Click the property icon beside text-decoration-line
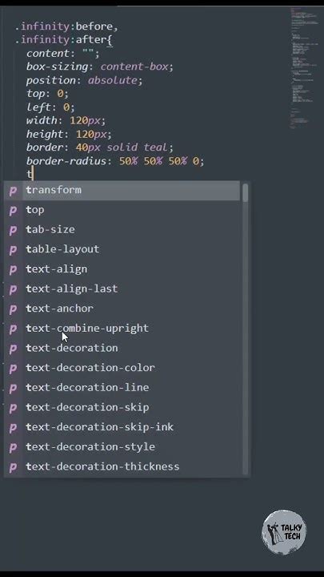This screenshot has width=324, height=577. [x=14, y=388]
